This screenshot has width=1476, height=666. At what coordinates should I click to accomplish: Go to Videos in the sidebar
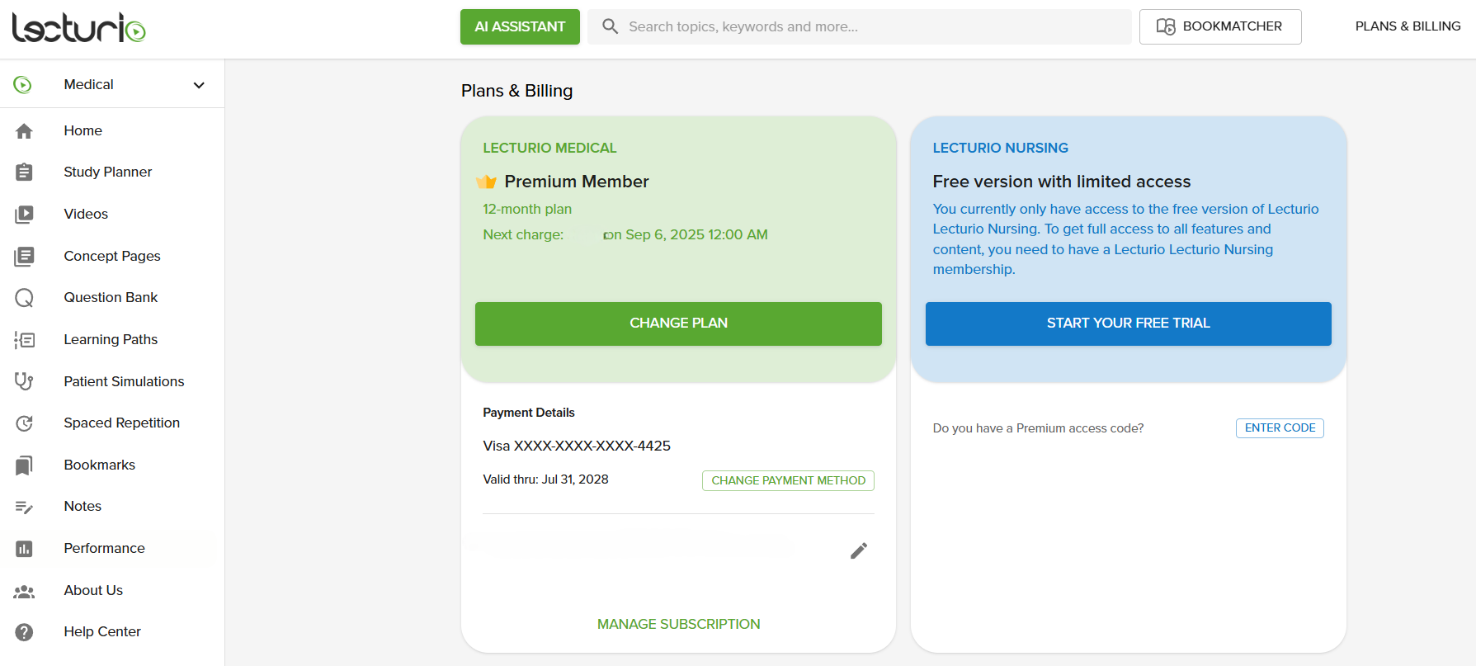point(86,214)
